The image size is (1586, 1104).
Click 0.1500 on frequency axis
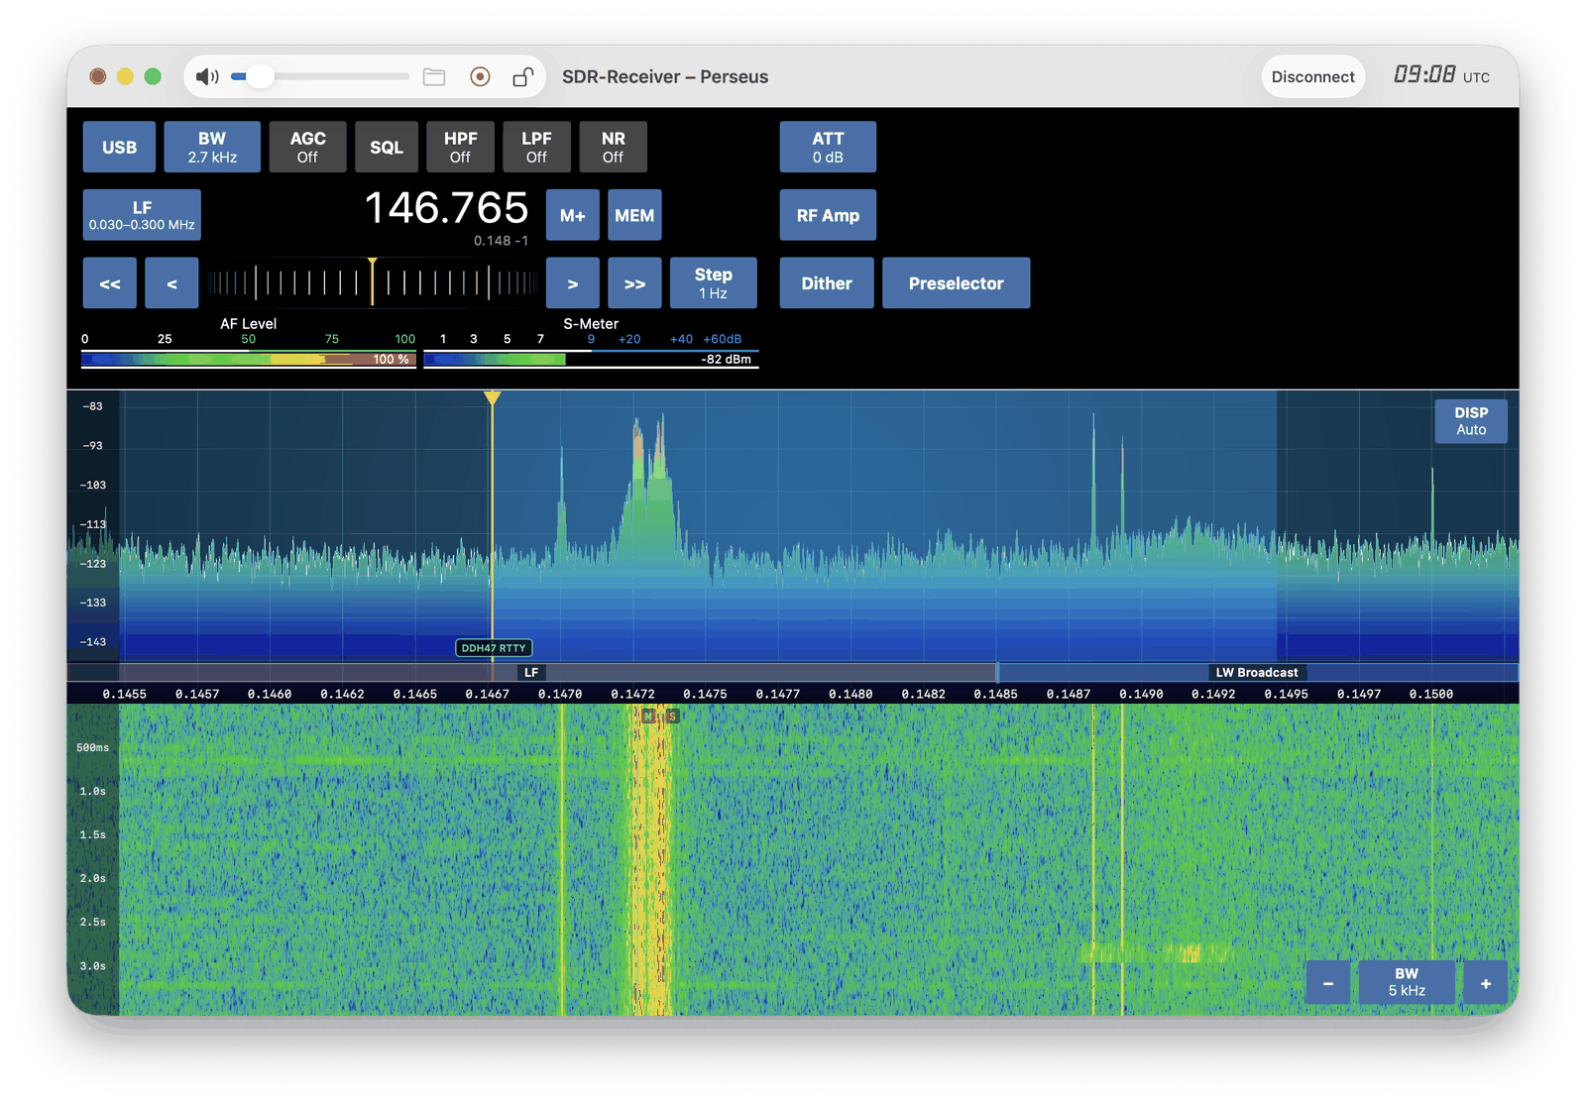coord(1431,694)
